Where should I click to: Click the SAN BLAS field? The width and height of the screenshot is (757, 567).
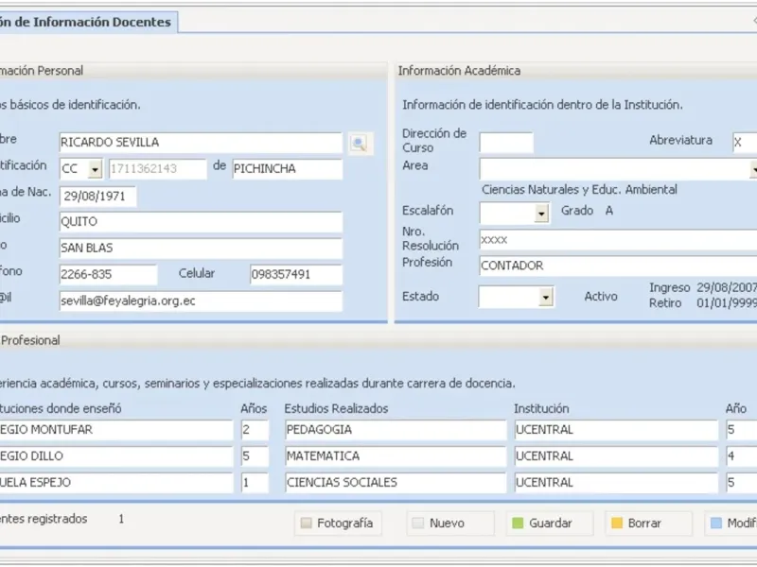click(x=201, y=249)
